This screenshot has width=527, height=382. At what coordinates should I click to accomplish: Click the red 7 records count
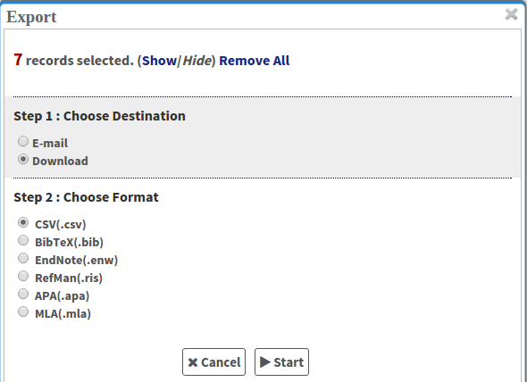pos(18,60)
